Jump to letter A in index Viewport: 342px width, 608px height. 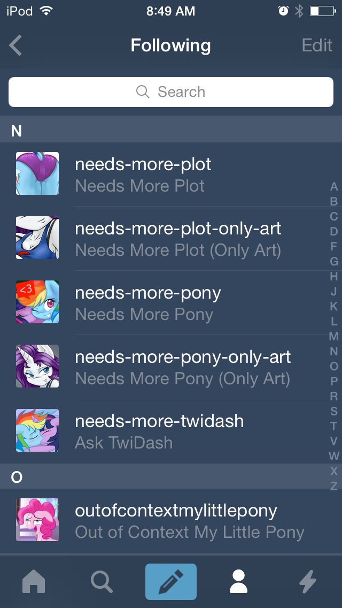click(333, 186)
